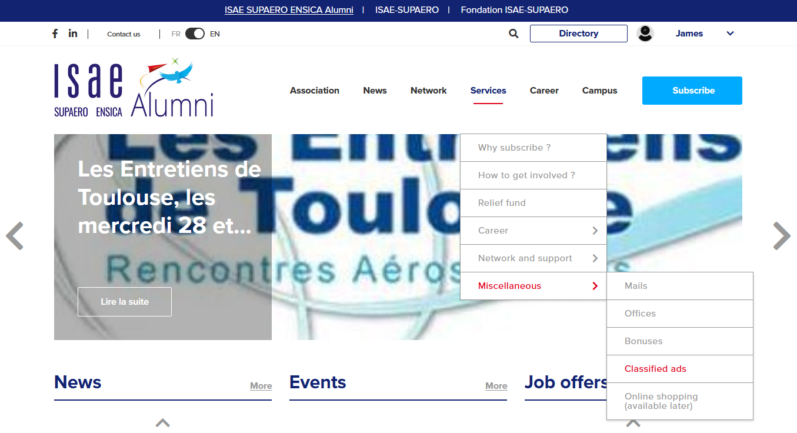Expand the James user dropdown arrow

click(x=730, y=34)
